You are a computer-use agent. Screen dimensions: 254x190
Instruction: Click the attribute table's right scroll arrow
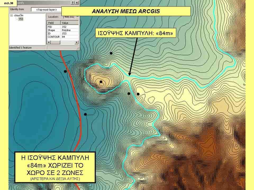pos(77,42)
